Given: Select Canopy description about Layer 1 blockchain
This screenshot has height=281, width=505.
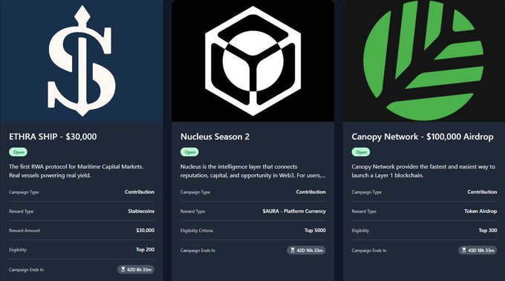Looking at the screenshot, I should (423, 171).
